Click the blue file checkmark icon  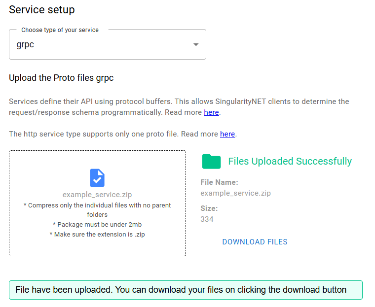[97, 178]
